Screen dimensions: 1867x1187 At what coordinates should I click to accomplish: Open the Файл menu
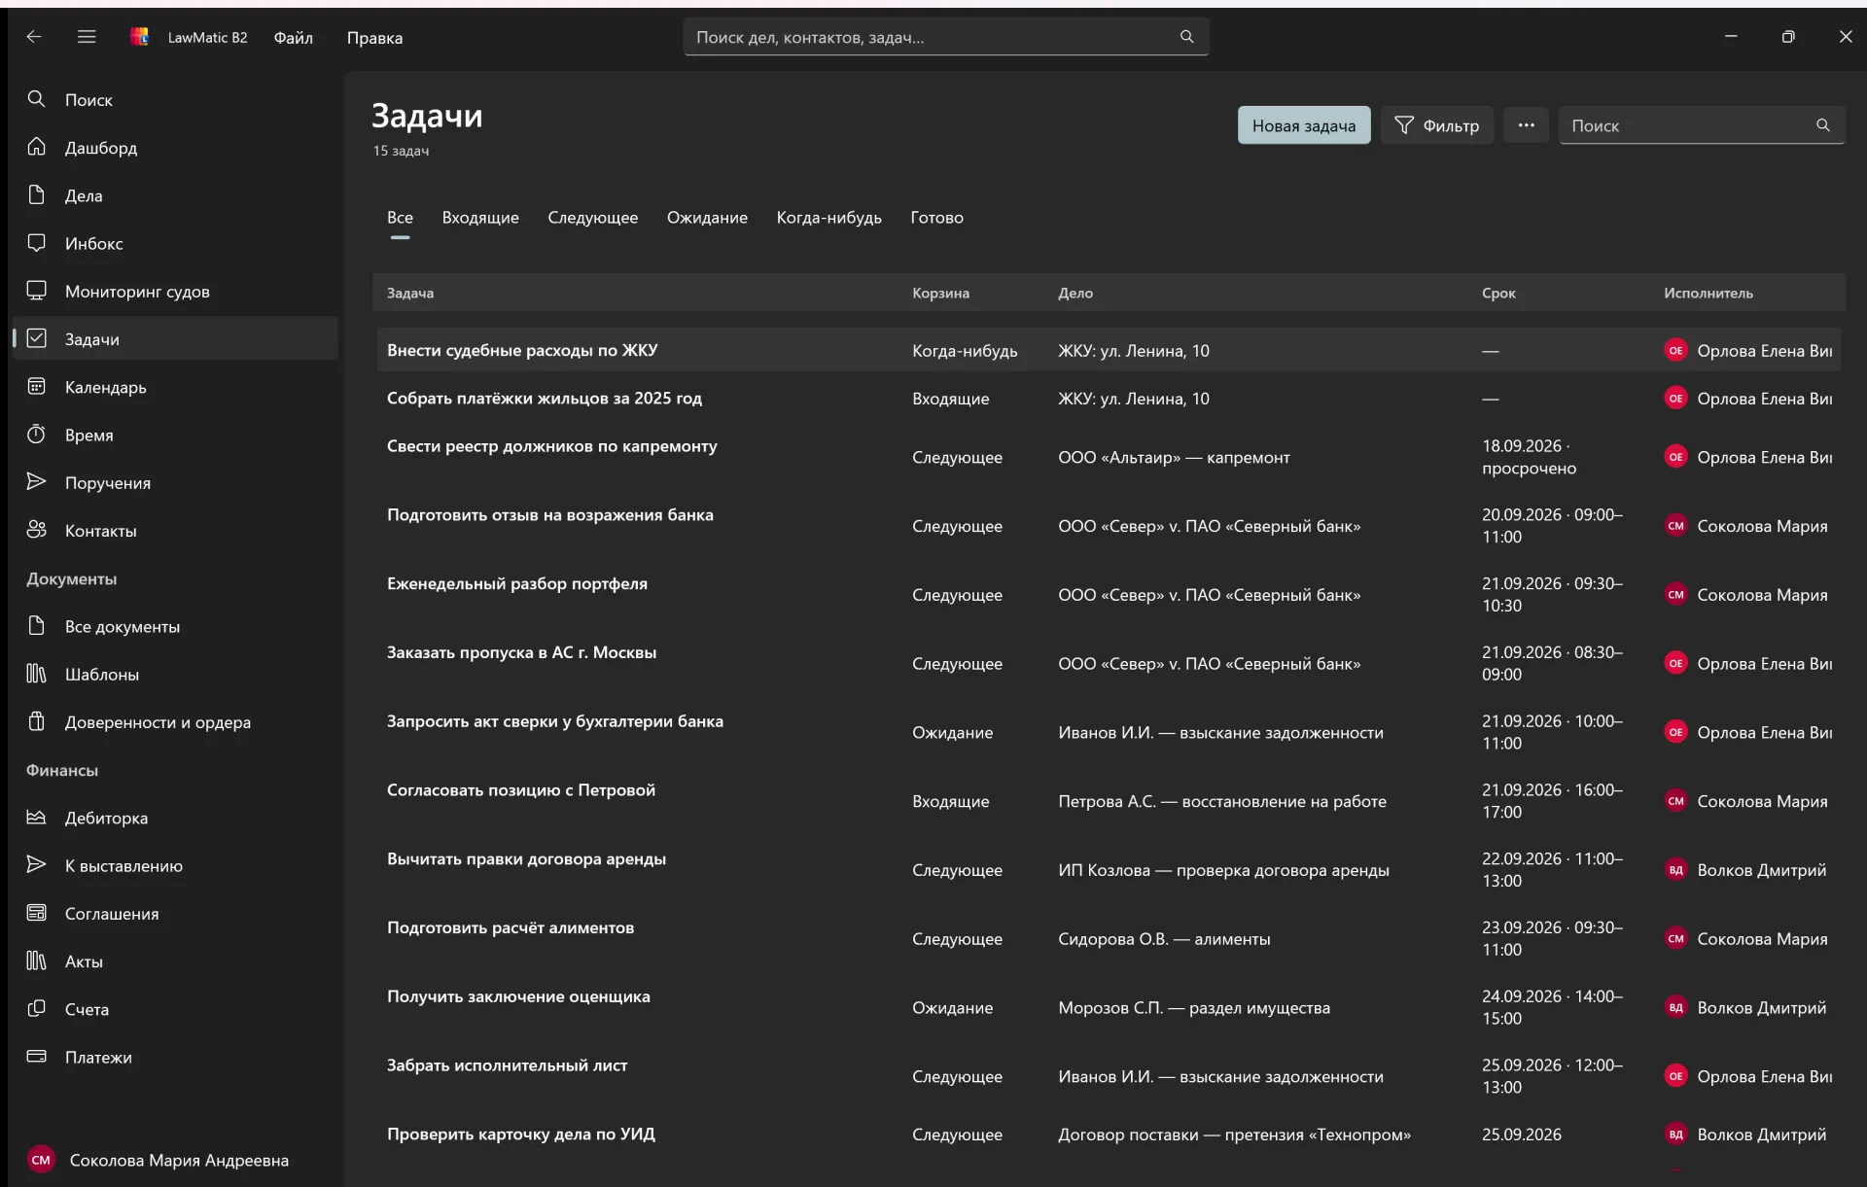point(293,37)
